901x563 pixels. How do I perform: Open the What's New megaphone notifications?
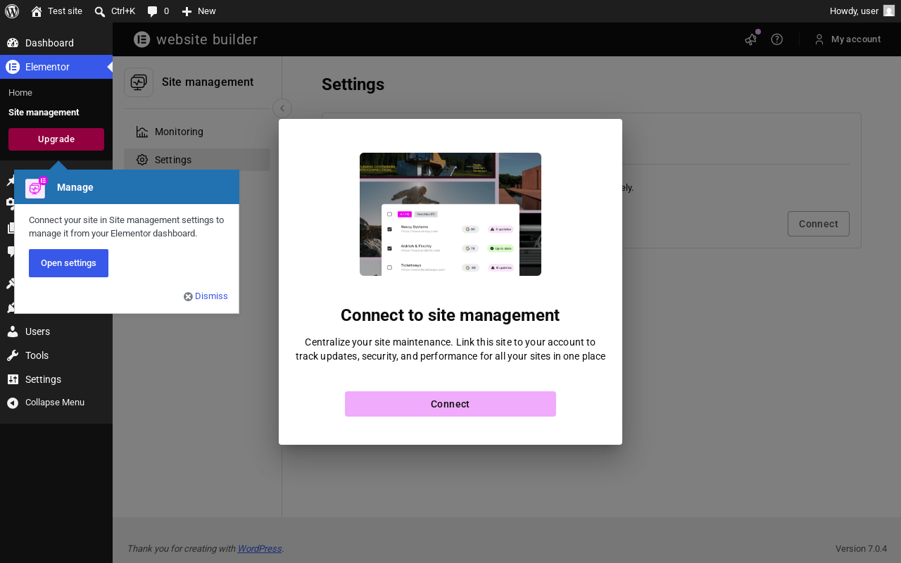pos(751,39)
